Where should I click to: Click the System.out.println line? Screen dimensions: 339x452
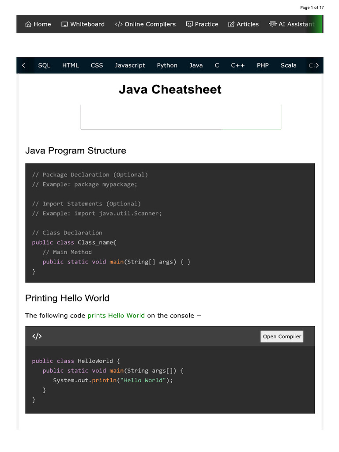[113, 380]
